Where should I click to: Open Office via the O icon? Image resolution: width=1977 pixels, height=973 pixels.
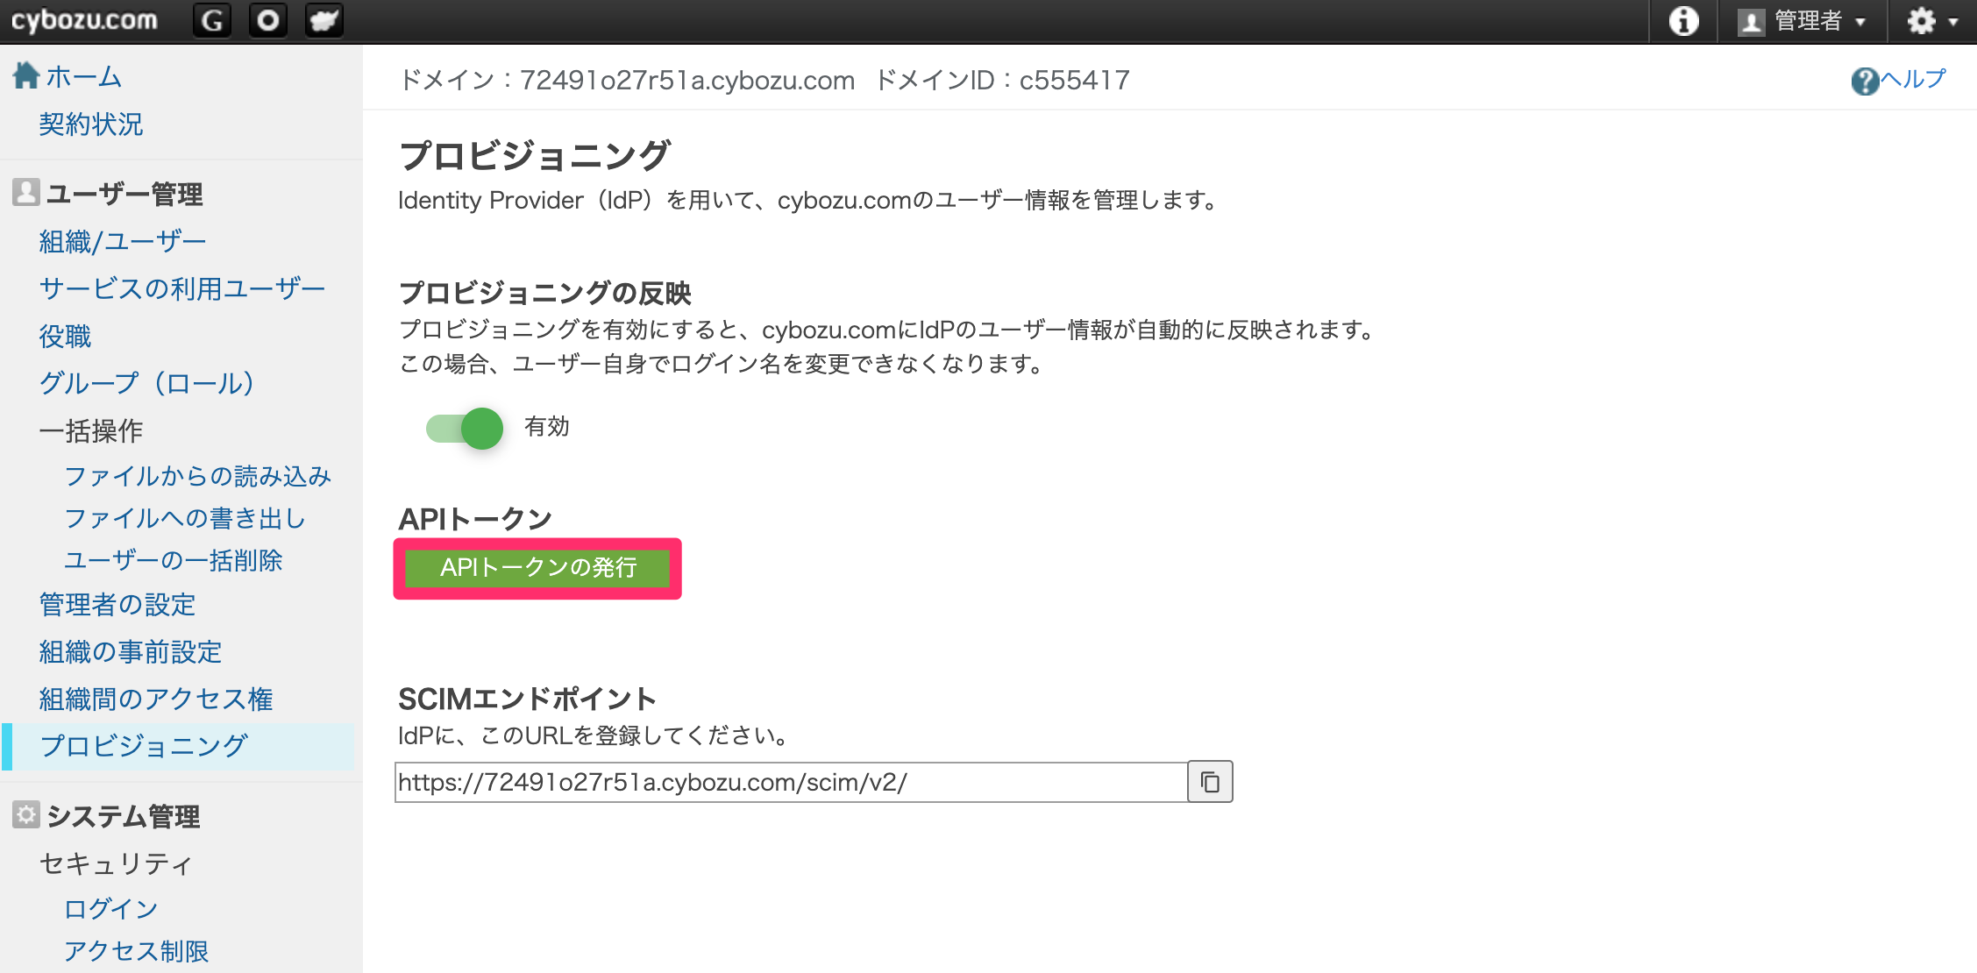tap(268, 20)
